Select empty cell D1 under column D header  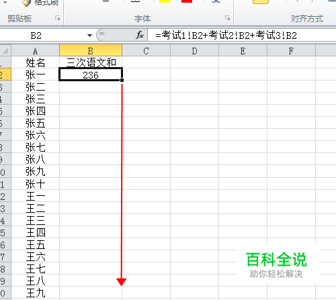click(194, 62)
